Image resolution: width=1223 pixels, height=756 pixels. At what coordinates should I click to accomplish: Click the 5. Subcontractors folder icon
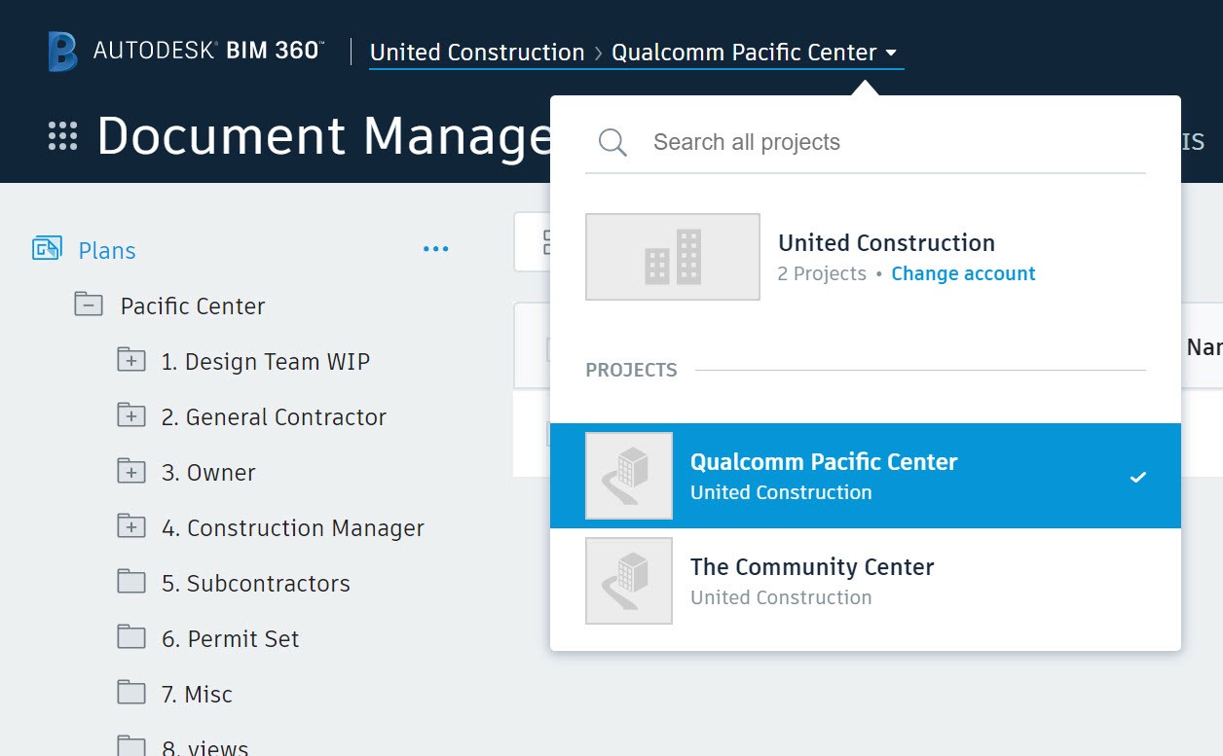point(131,582)
